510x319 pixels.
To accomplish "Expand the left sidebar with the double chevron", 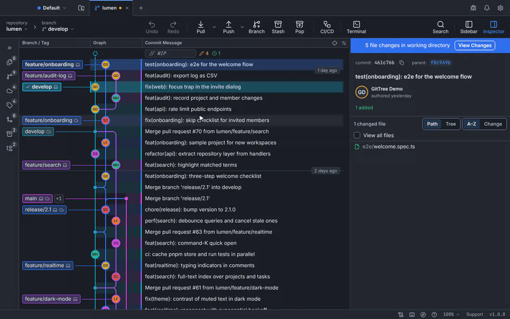I will [9, 48].
